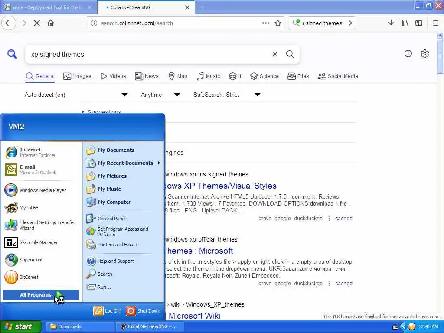Open SearXNG preferences gear icon

pyautogui.click(x=425, y=53)
